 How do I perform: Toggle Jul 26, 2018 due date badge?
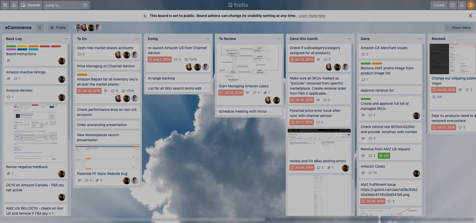[302, 168]
